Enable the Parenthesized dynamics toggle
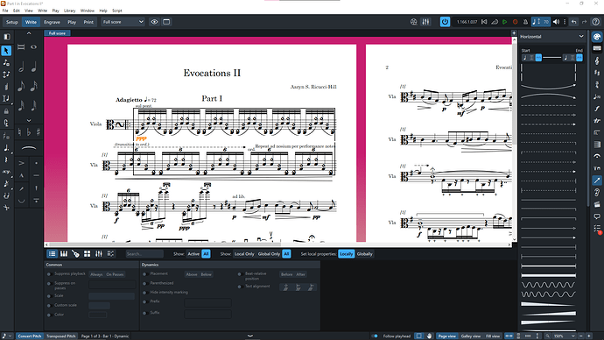604x340 pixels. (144, 283)
